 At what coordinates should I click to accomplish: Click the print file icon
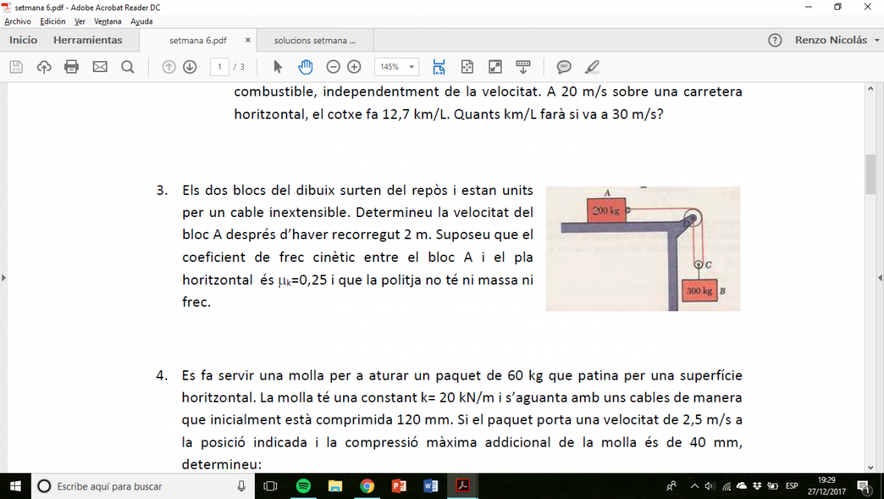71,67
